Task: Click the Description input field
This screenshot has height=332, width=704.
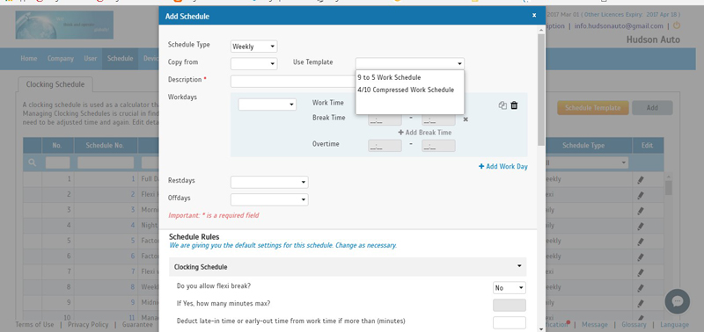Action: [293, 81]
